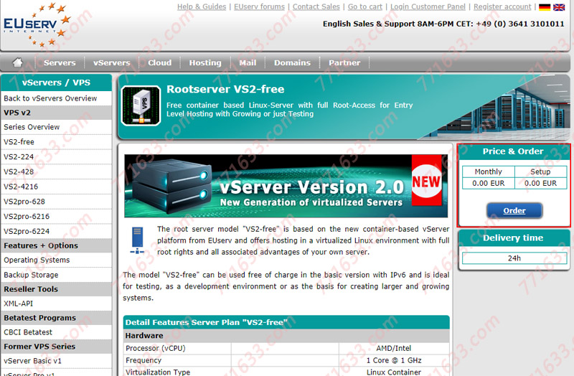This screenshot has width=574, height=376.
Task: Click Register account link
Action: [502, 6]
